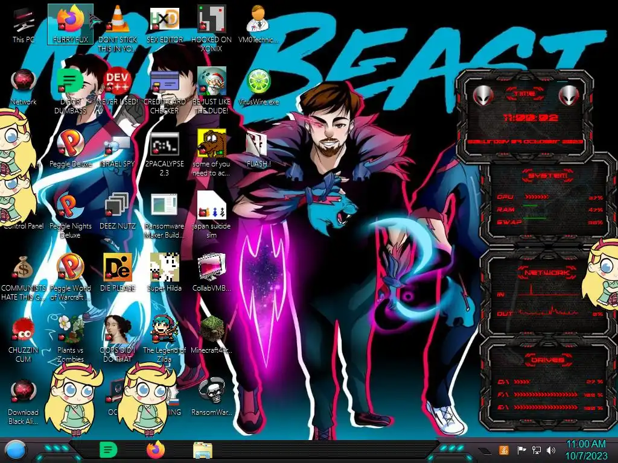Open the Control Panel desktop icon
The image size is (618, 463).
tap(24, 225)
